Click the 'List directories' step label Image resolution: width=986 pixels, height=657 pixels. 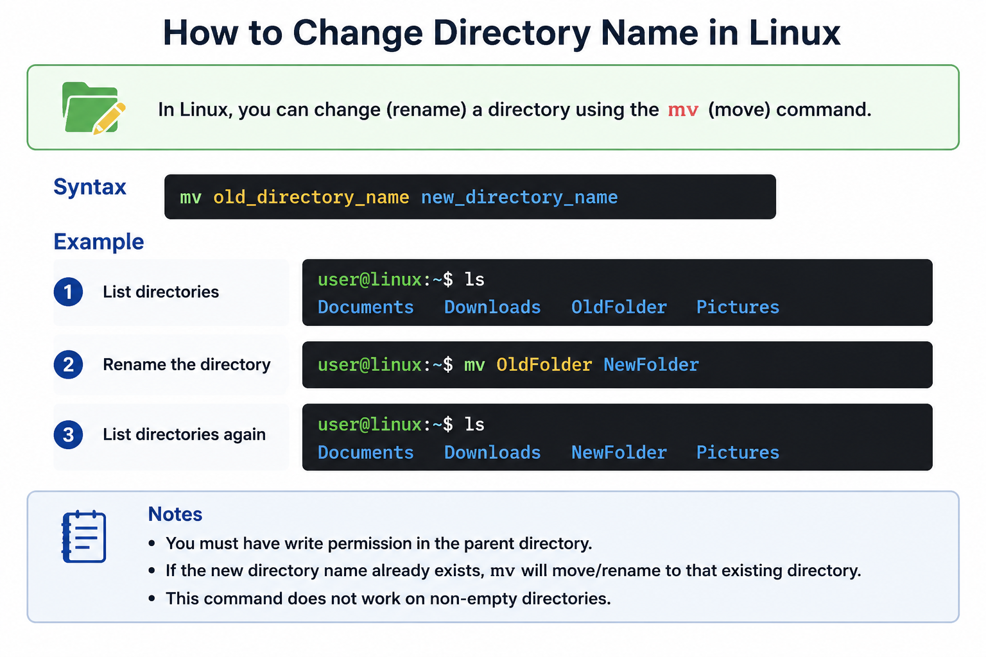tap(161, 292)
